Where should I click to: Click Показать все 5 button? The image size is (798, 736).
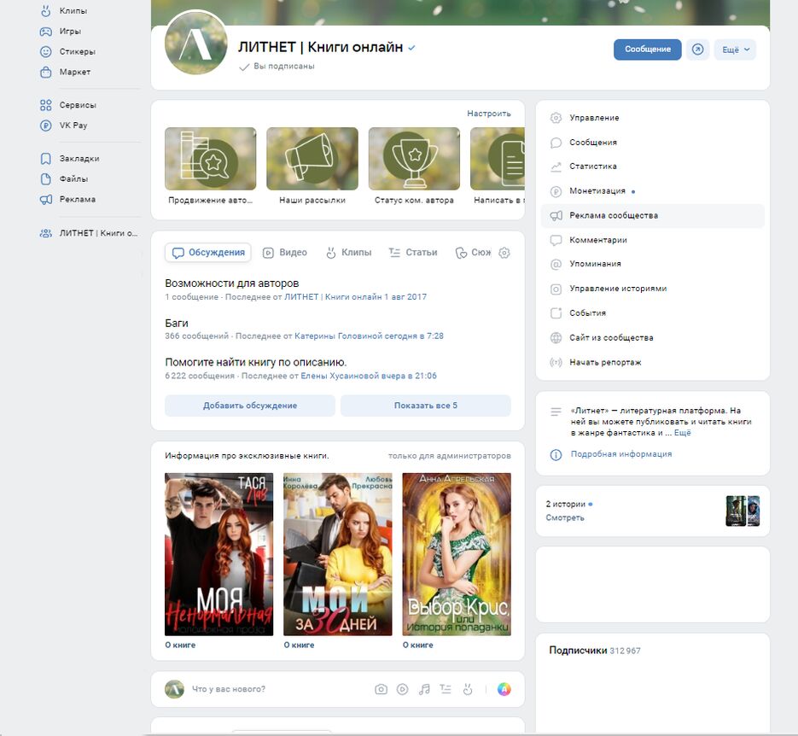(426, 406)
